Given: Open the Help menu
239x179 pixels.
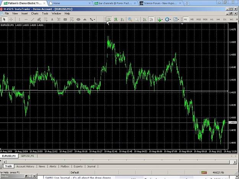Looking at the screenshot, I should pyautogui.click(x=67, y=13).
